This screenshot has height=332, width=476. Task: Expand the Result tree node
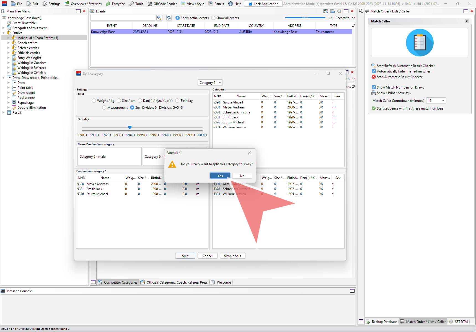[x=3, y=113]
